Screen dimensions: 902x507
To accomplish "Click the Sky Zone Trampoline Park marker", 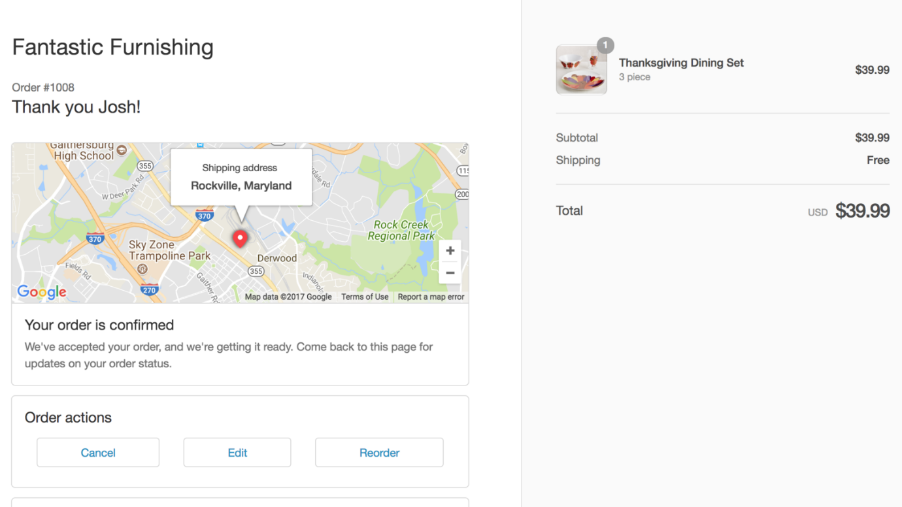I will pos(142,269).
